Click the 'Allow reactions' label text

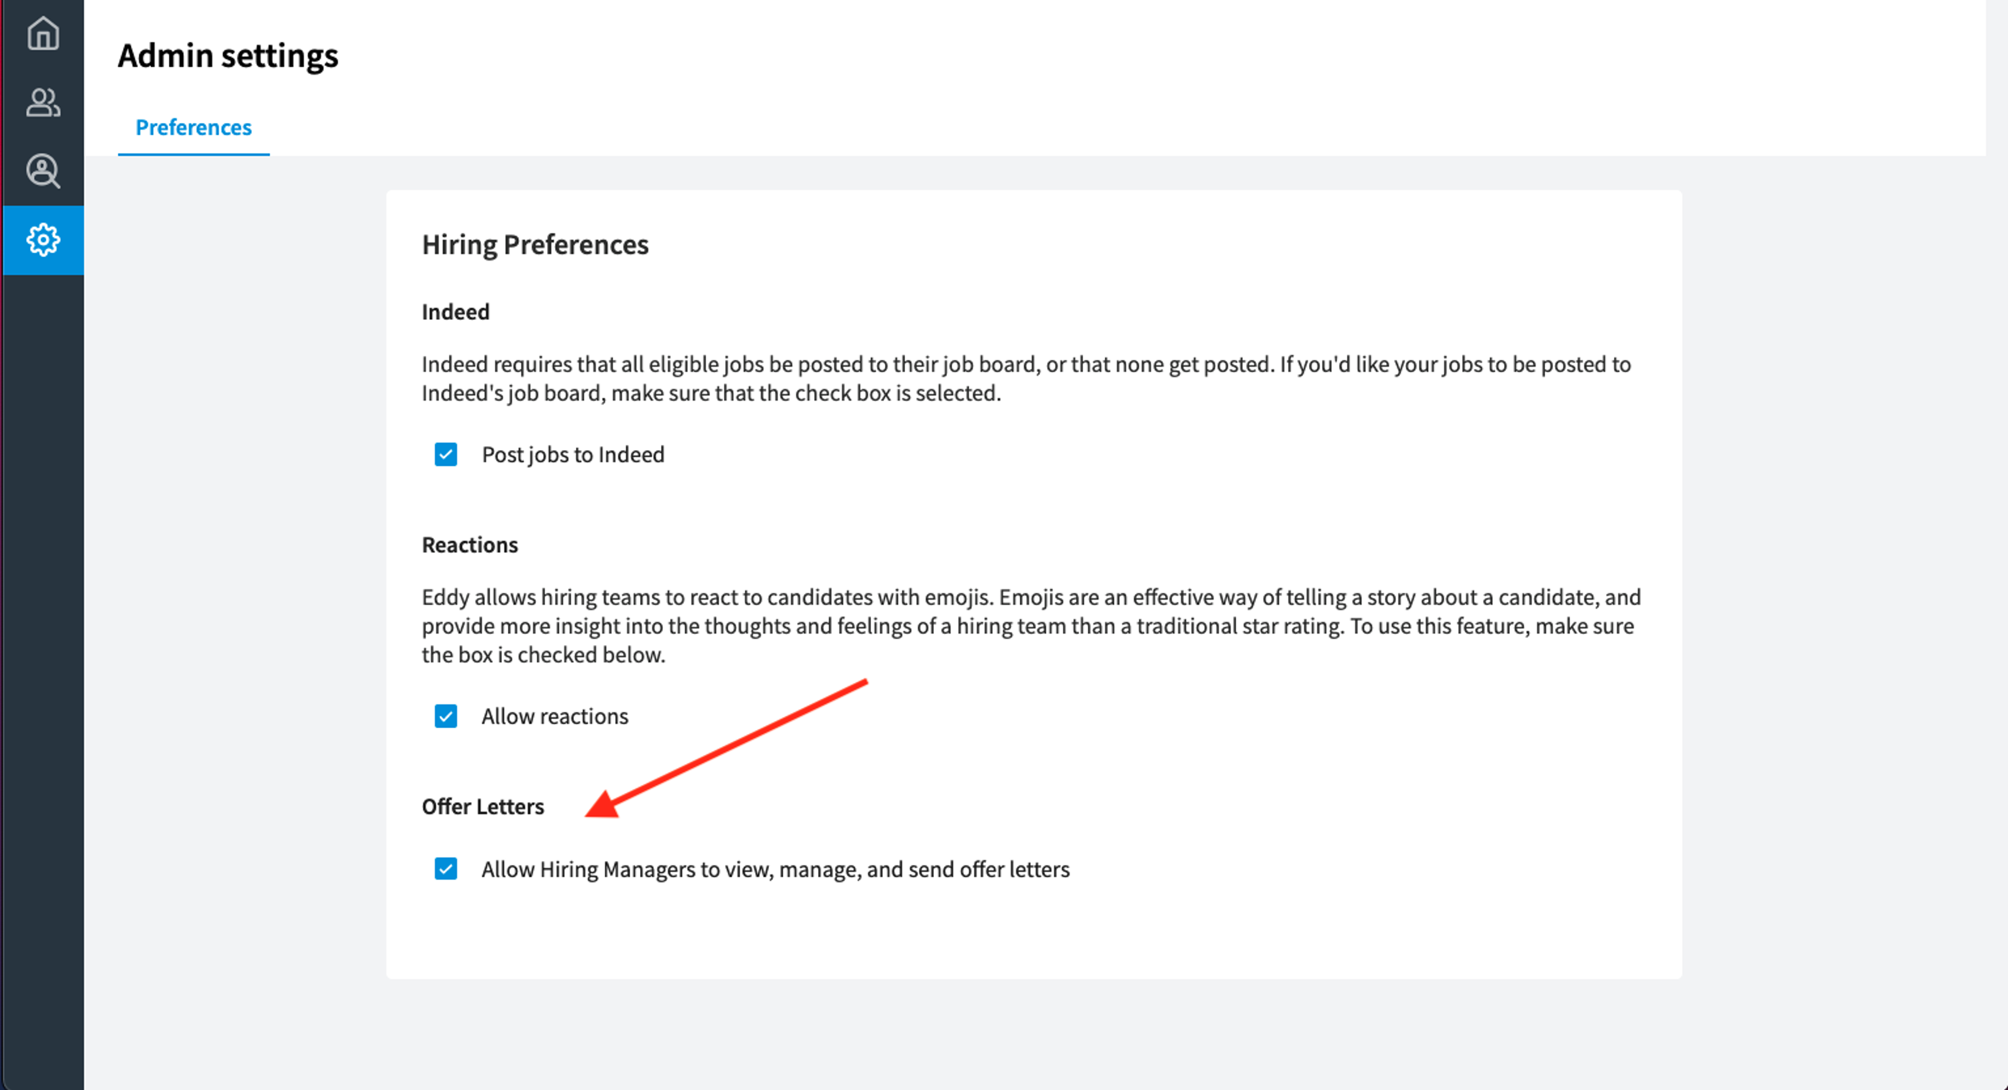pyautogui.click(x=555, y=716)
